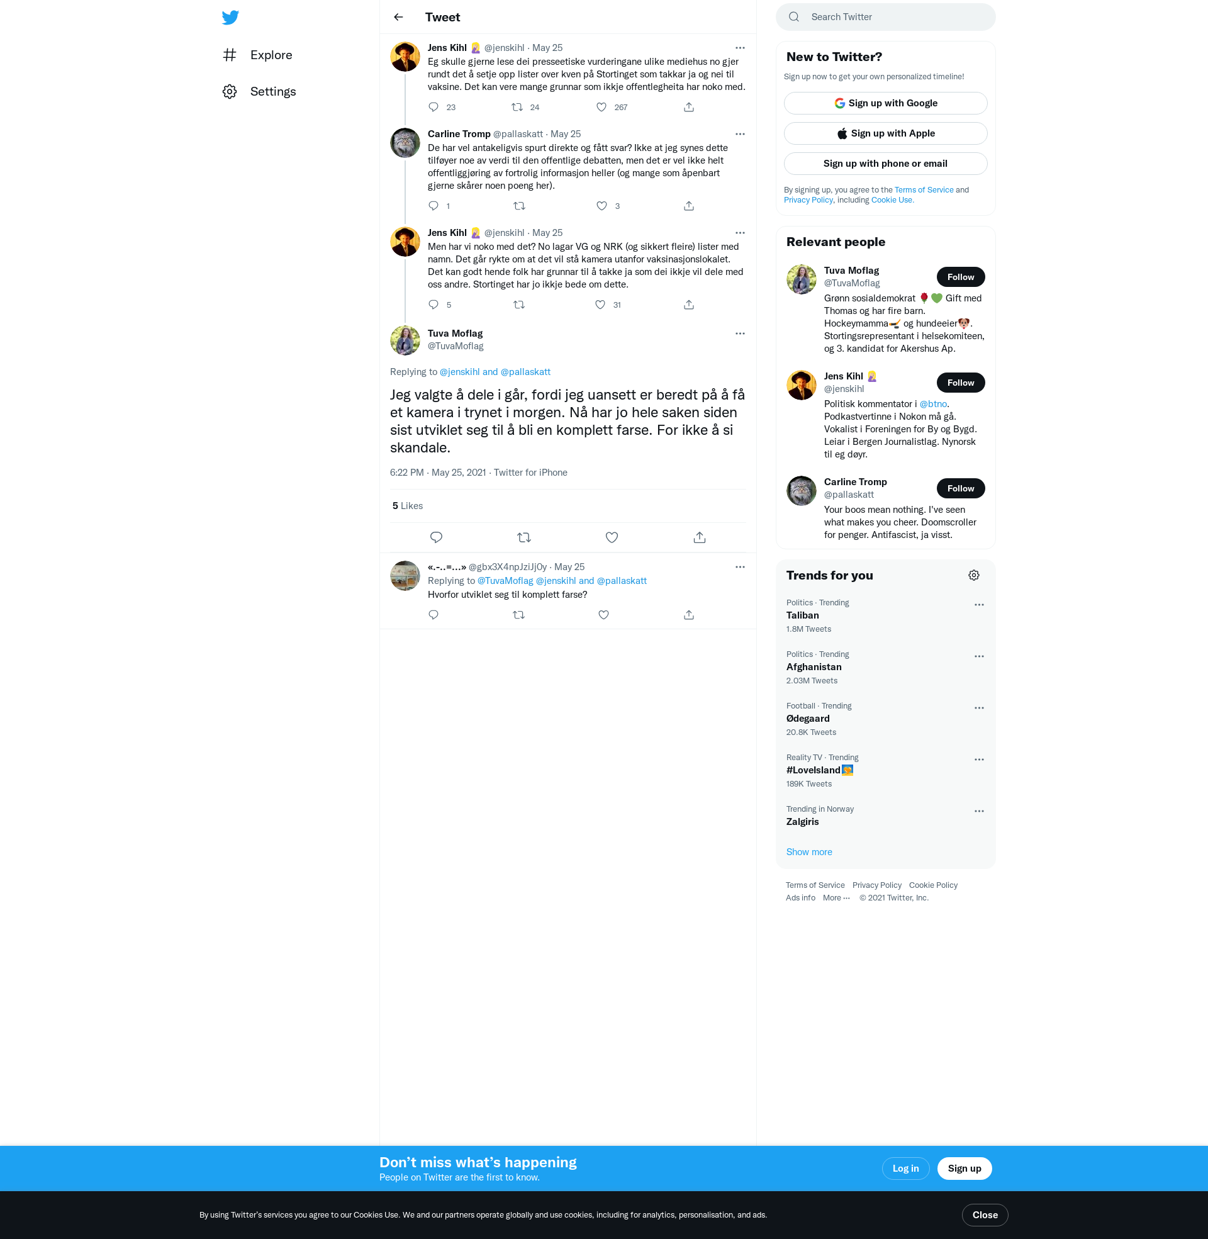Open more options for Ødegaard trend
The width and height of the screenshot is (1208, 1239).
point(979,708)
